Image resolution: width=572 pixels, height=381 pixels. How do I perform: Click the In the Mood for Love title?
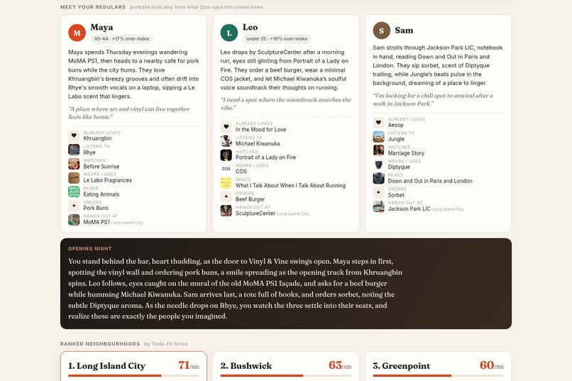[x=261, y=129]
